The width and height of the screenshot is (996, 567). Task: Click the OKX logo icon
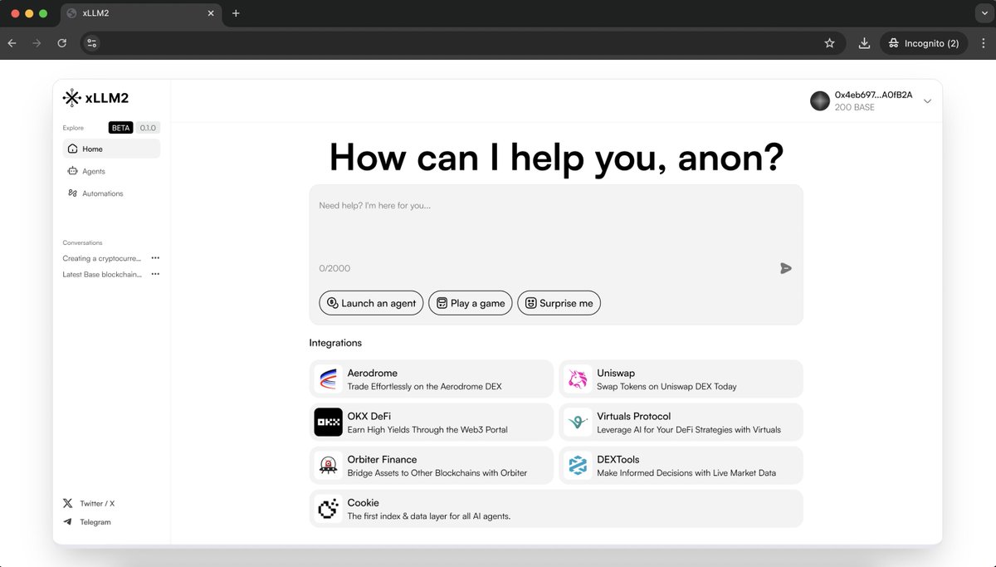[329, 423]
